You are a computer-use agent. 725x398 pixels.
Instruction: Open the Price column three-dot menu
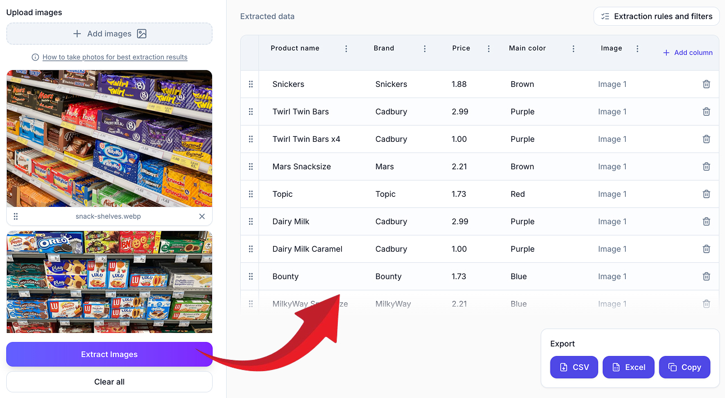pyautogui.click(x=489, y=49)
